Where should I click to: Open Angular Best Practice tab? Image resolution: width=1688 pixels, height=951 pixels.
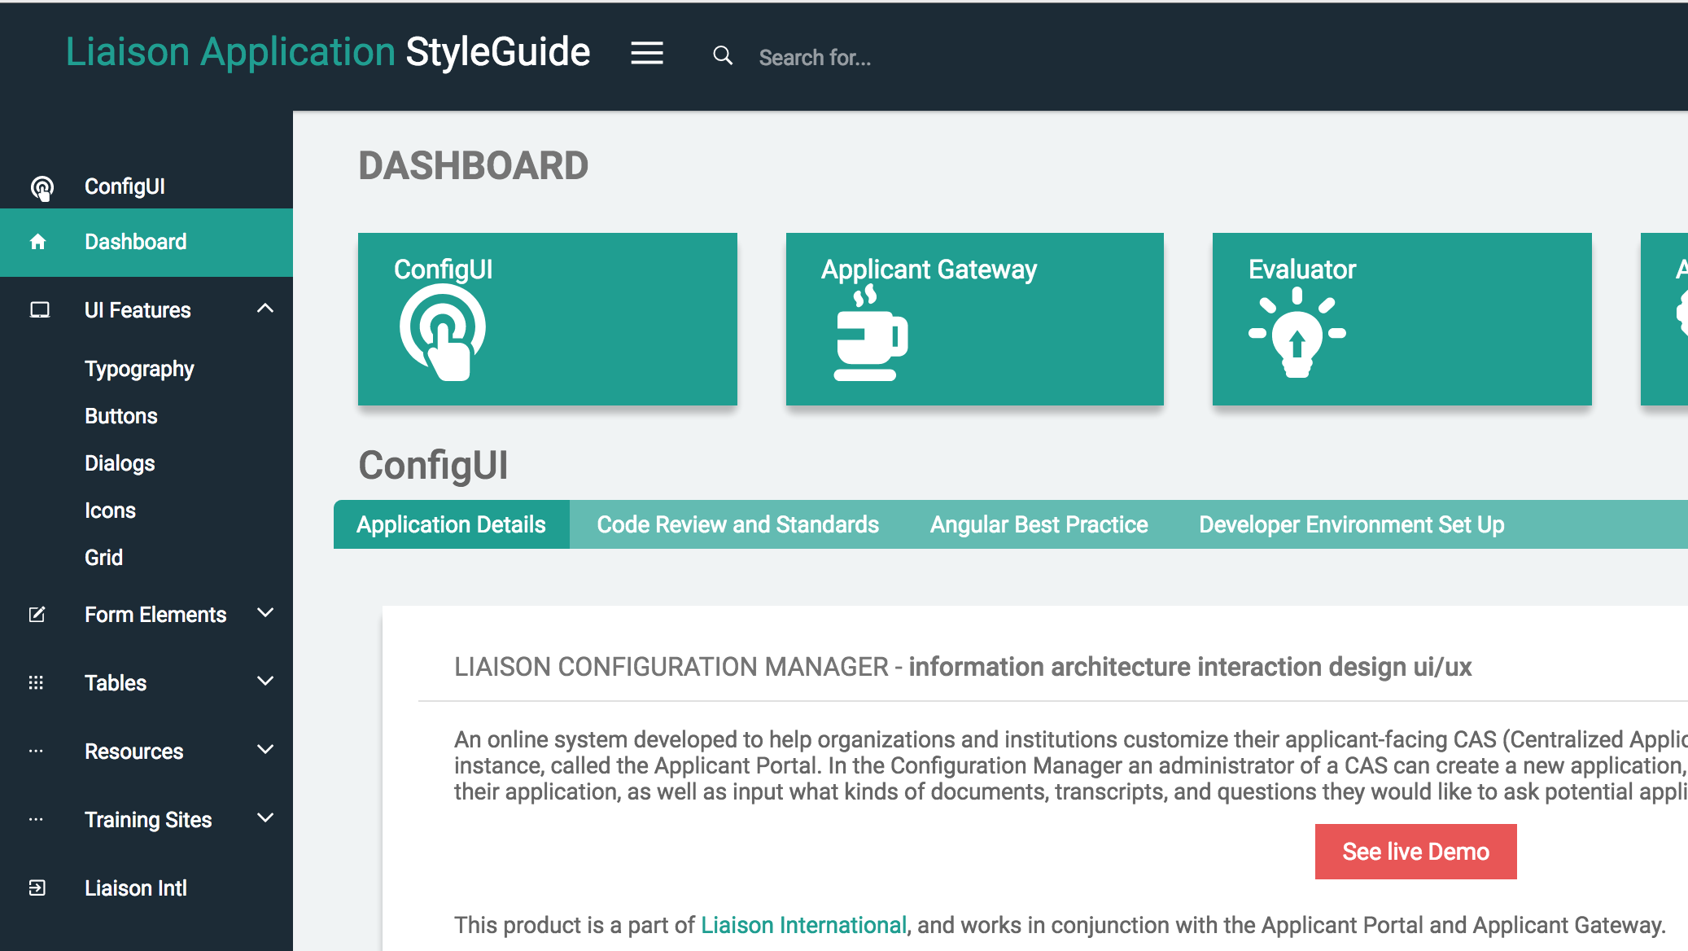[1039, 524]
